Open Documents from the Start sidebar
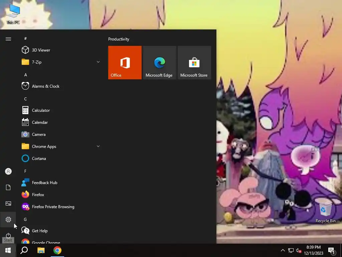 click(8, 187)
